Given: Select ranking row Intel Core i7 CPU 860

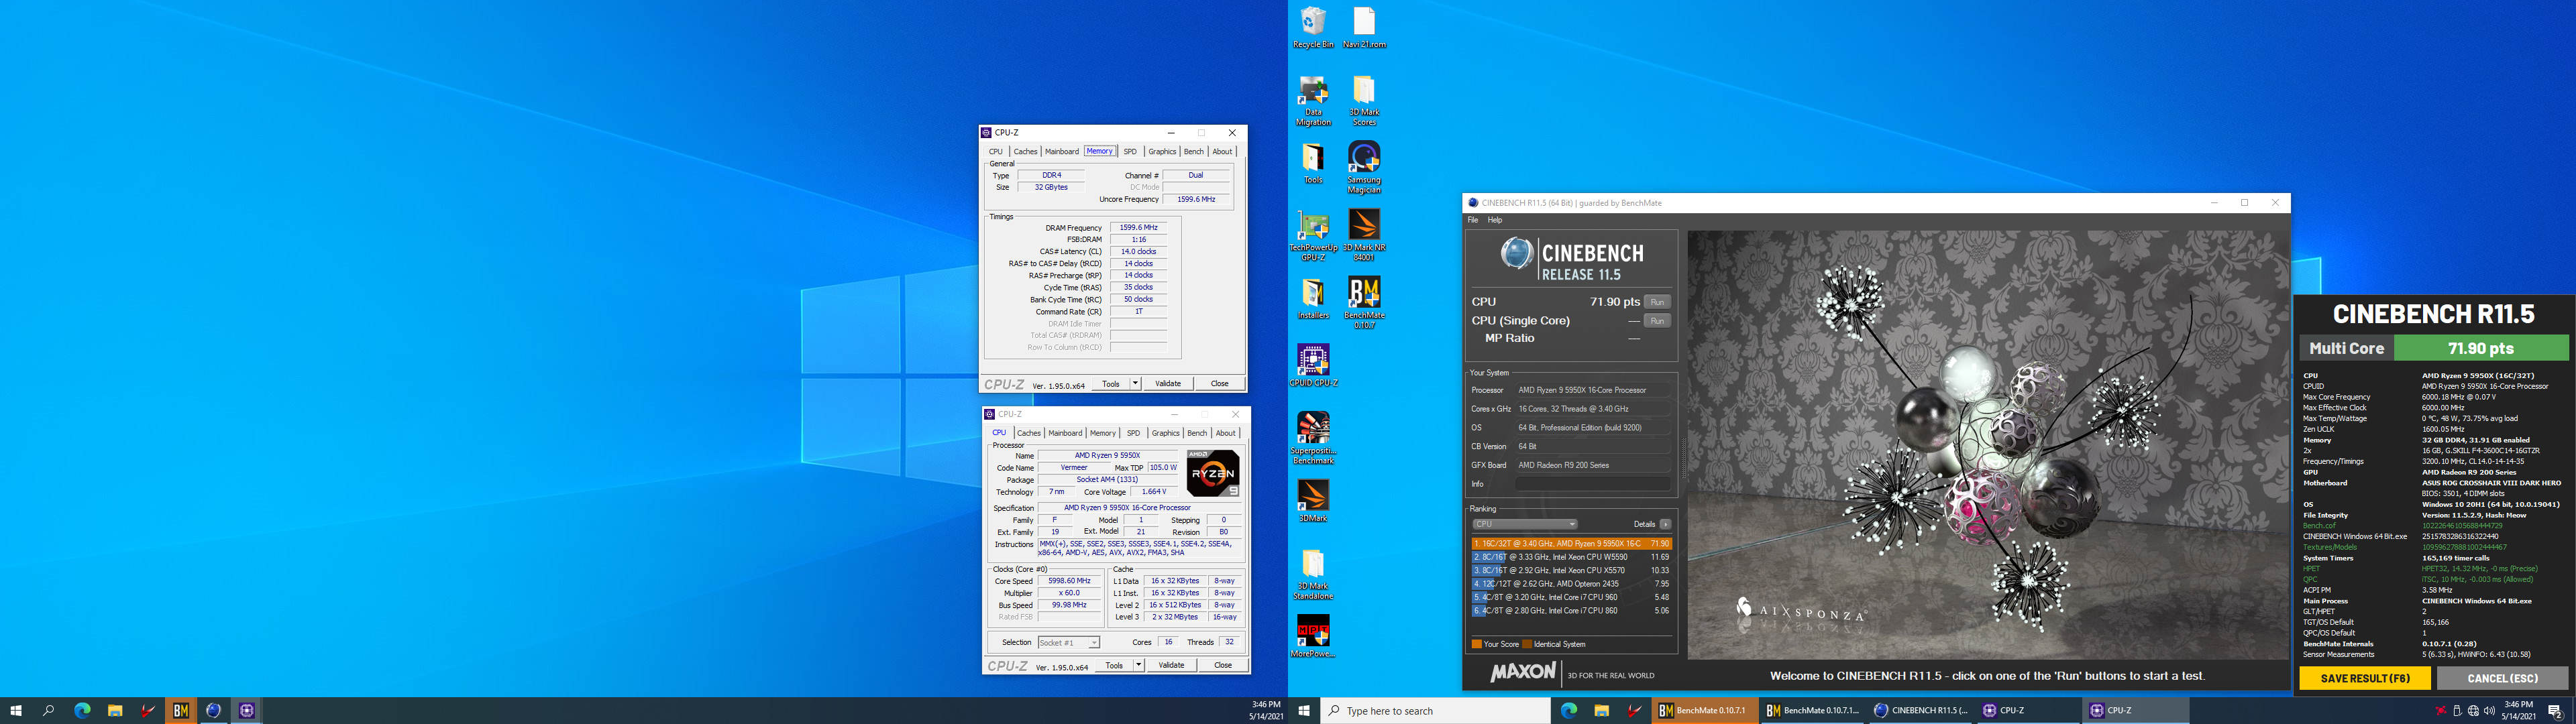Looking at the screenshot, I should click(1571, 610).
